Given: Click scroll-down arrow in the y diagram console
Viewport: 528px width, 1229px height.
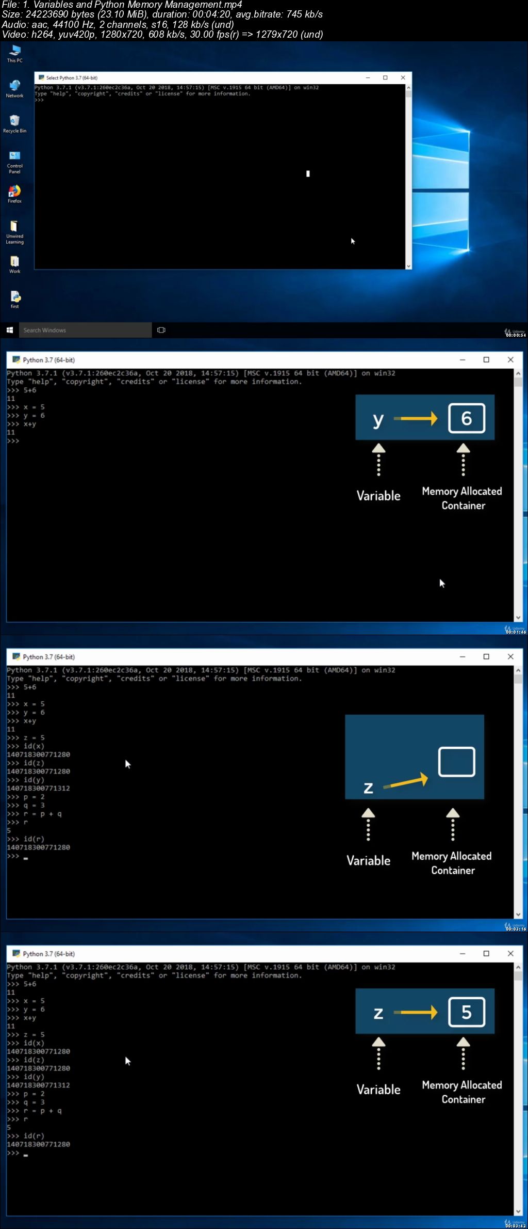Looking at the screenshot, I should (x=518, y=618).
